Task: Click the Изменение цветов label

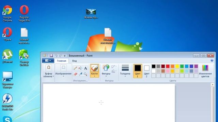Action: click(205, 75)
